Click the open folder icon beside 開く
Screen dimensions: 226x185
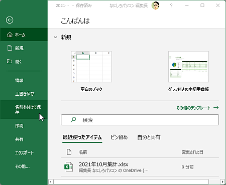[10, 61]
